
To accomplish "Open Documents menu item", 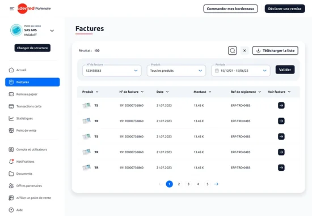I will tap(32, 174).
